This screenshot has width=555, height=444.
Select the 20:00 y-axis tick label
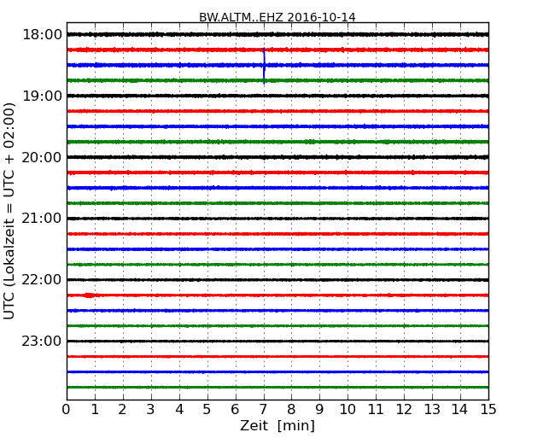coord(42,157)
